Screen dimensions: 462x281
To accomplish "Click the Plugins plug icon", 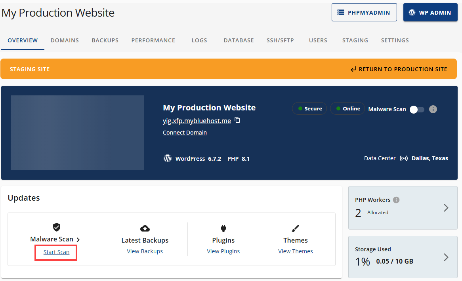I will [223, 228].
